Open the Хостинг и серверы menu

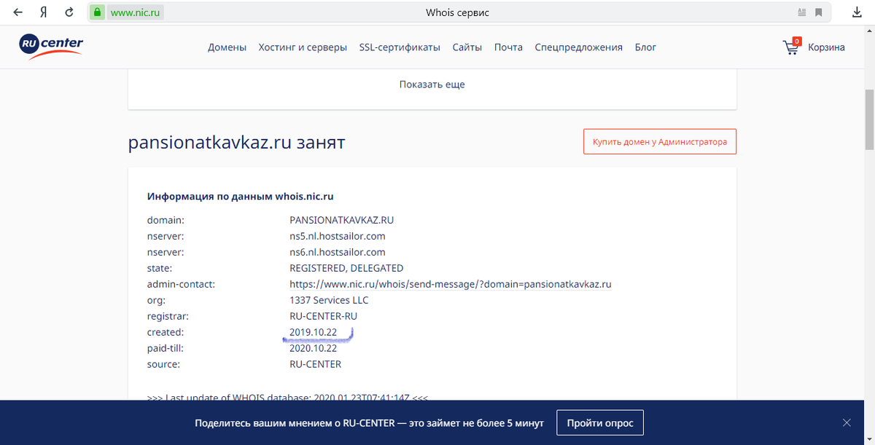pos(303,47)
